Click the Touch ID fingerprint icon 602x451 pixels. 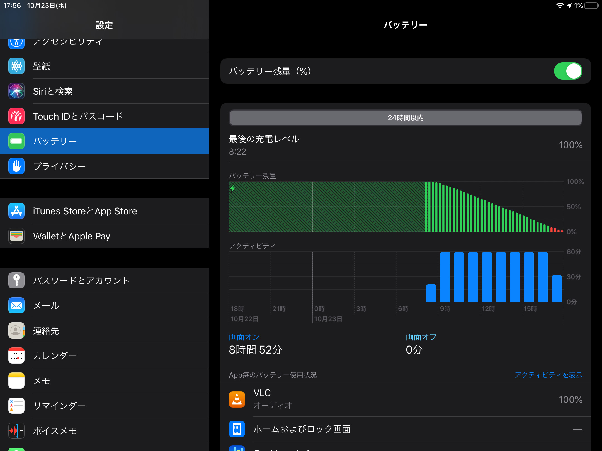16,116
